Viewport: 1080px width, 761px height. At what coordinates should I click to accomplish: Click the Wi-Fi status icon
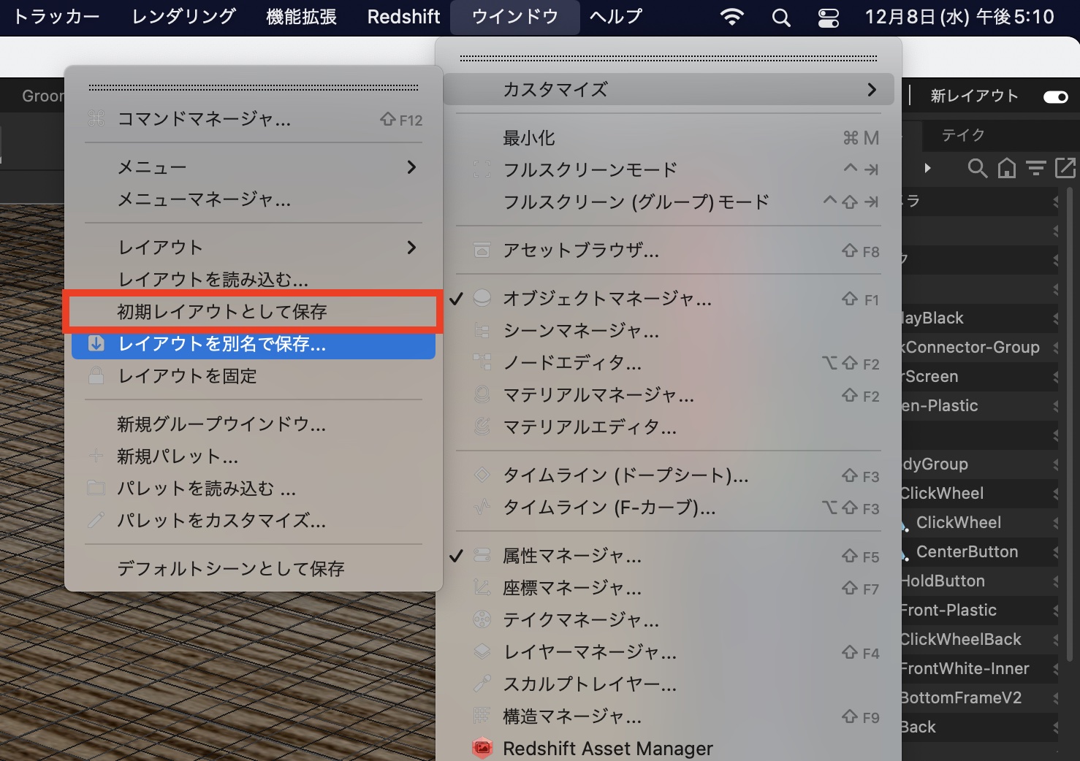[x=731, y=18]
